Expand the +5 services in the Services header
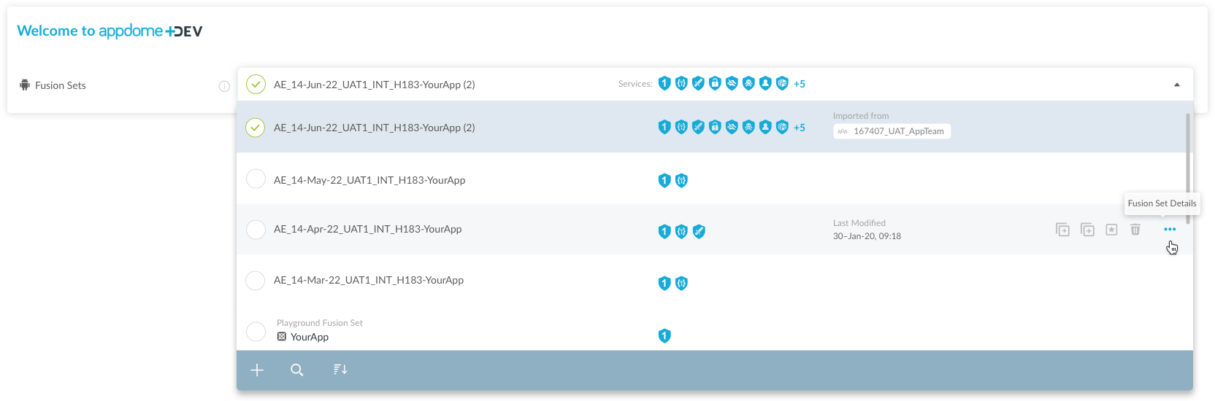1215x401 pixels. [x=800, y=84]
